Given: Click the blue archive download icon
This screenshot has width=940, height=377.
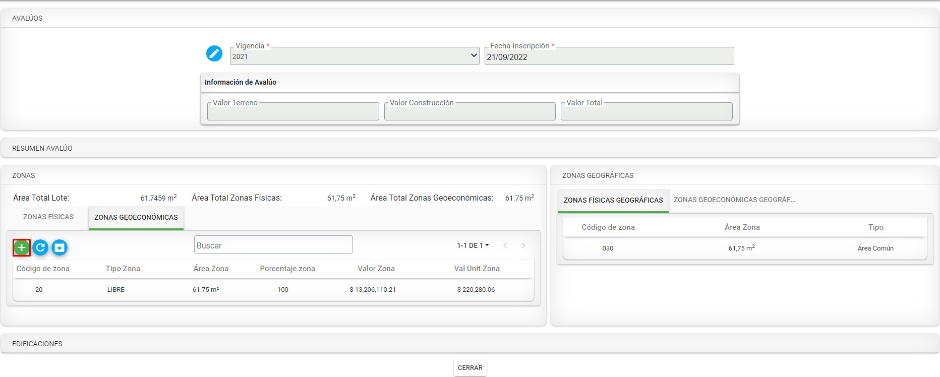Looking at the screenshot, I should pyautogui.click(x=60, y=247).
